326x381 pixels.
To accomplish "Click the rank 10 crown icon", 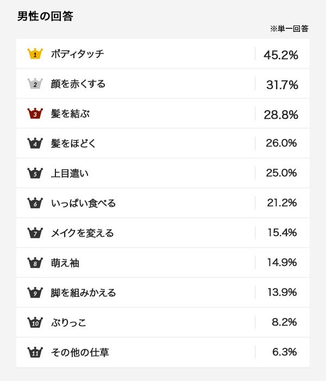I will tap(35, 322).
